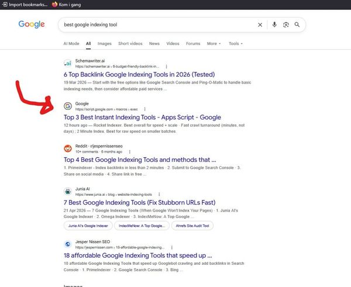The image size is (351, 287).
Task: Switch to the Short videos tab
Action: (x=130, y=44)
